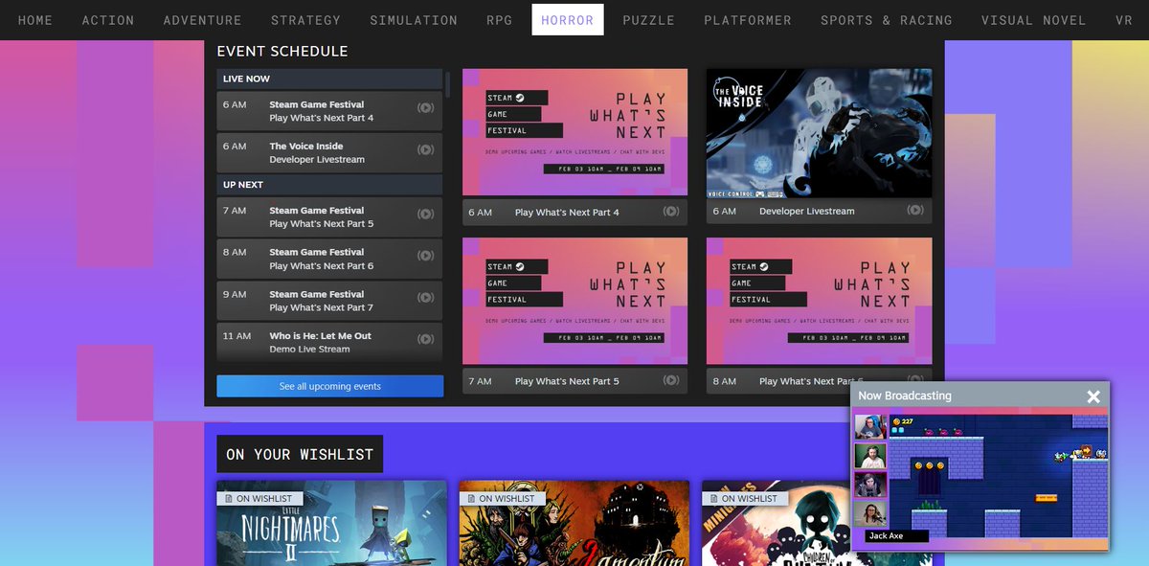Select the STRATEGY tab
The height and width of the screenshot is (566, 1149).
point(305,19)
